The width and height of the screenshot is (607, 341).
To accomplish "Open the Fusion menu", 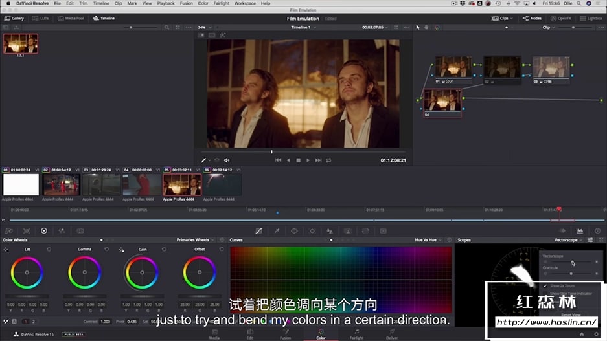I will tap(186, 3).
